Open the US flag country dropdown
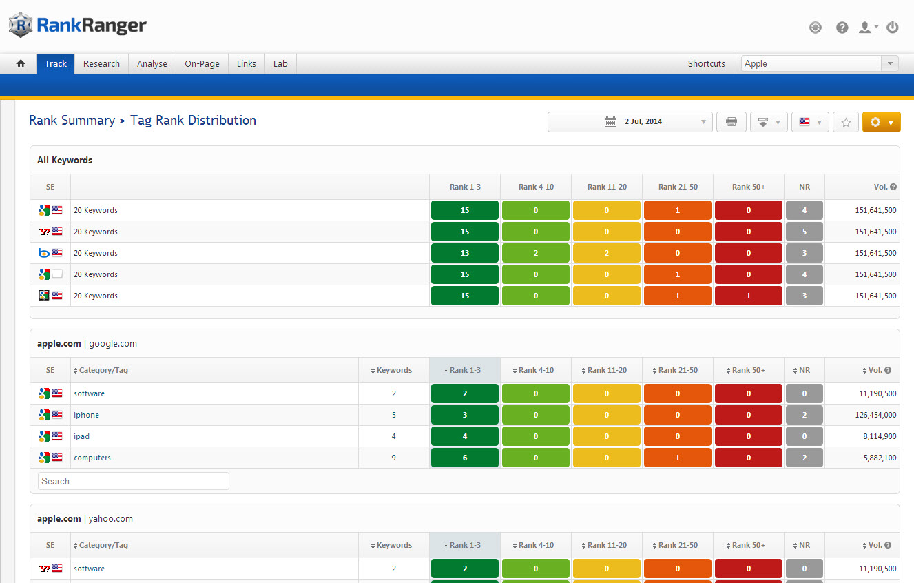Image resolution: width=914 pixels, height=583 pixels. click(809, 122)
